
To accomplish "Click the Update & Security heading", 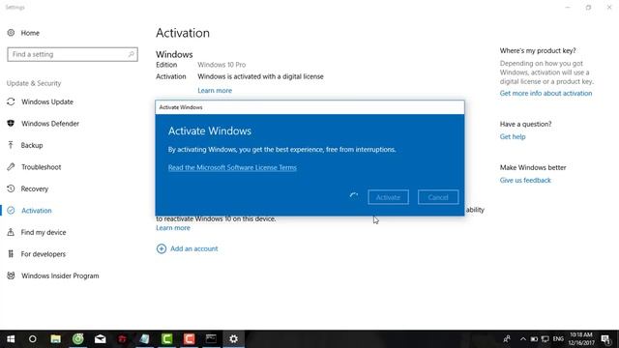I will pos(34,83).
